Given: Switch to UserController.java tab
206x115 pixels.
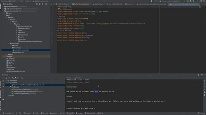Looking at the screenshot, I should pos(62,4).
